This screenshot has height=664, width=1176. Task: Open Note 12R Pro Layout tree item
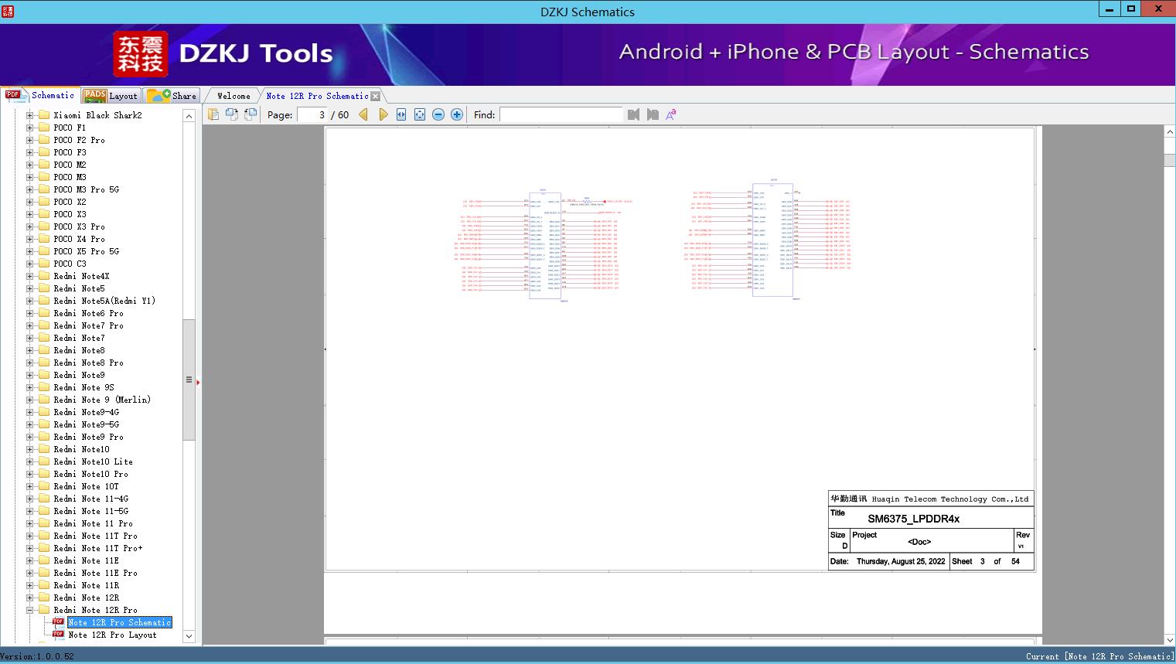[x=112, y=635]
